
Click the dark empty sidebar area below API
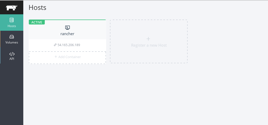coord(12,94)
